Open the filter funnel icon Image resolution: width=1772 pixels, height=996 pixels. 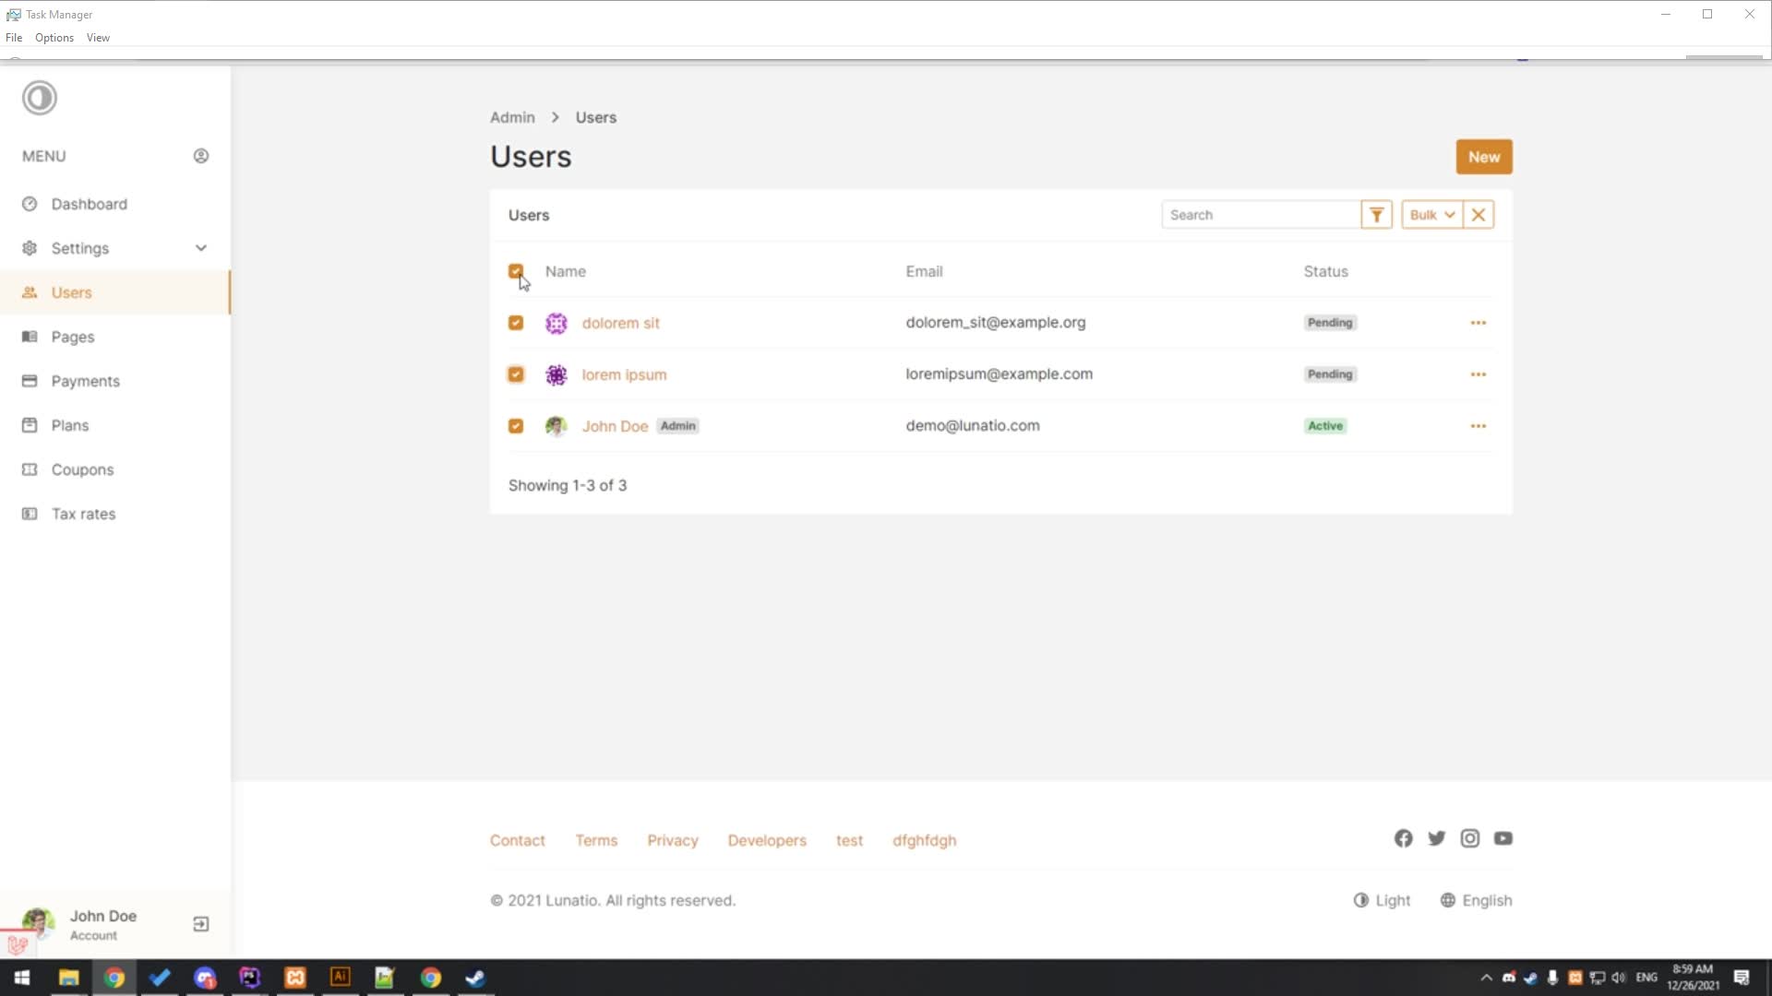pos(1376,215)
